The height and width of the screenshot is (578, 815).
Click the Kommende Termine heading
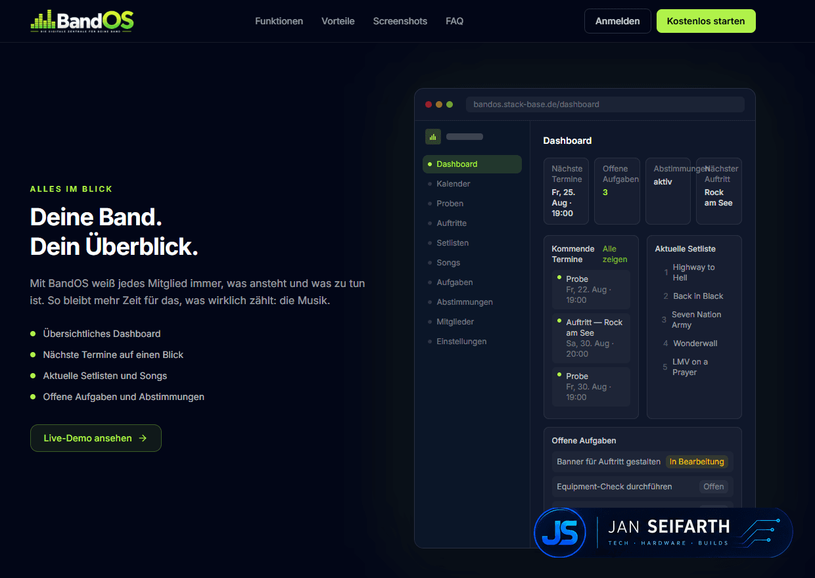point(573,254)
